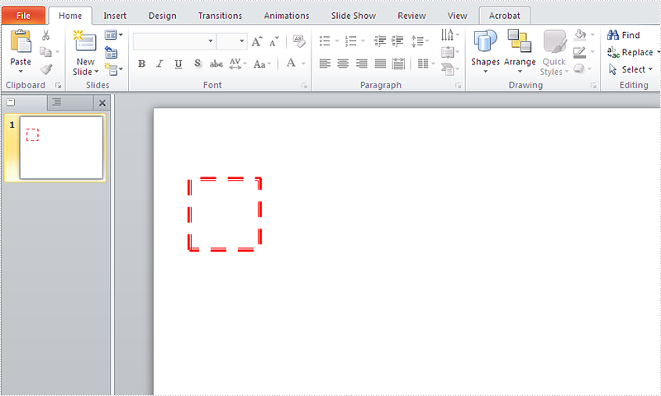
Task: Click the Cut scissors icon
Action: [x=45, y=35]
